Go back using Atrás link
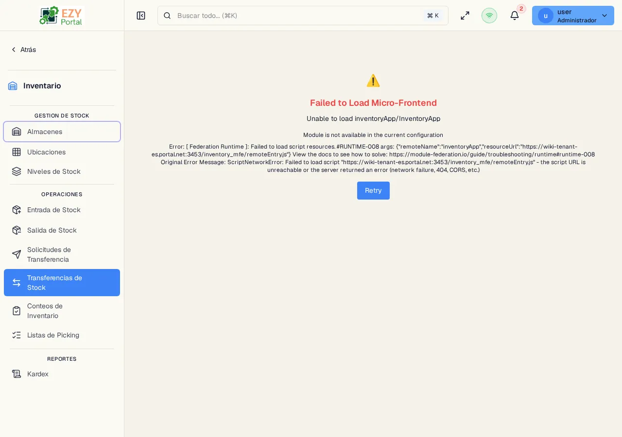The height and width of the screenshot is (437, 622). (23, 50)
